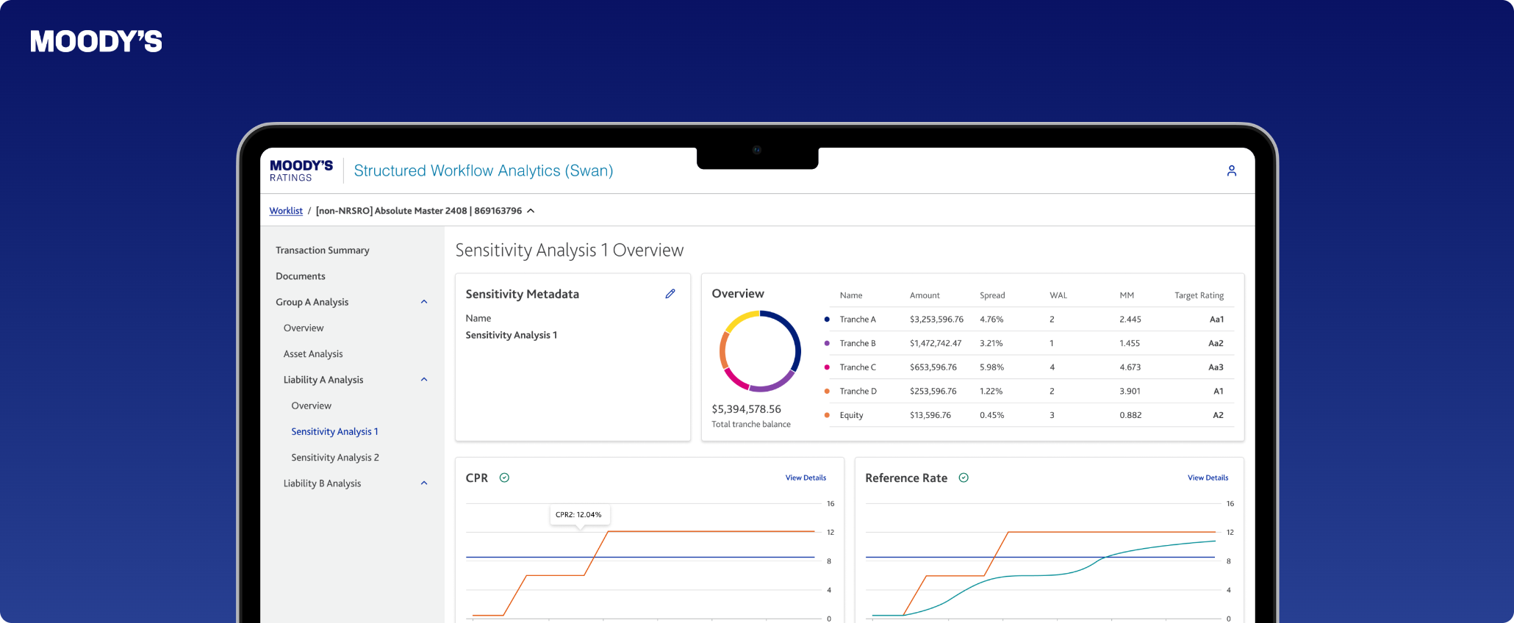Click the CPR status check icon
Viewport: 1514px width, 623px height.
504,478
